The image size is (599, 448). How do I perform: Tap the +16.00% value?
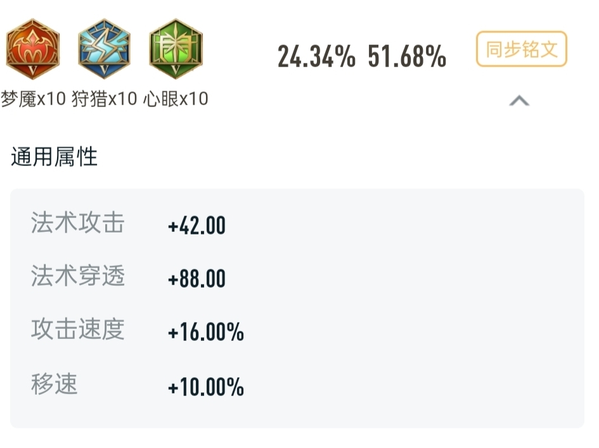click(206, 332)
